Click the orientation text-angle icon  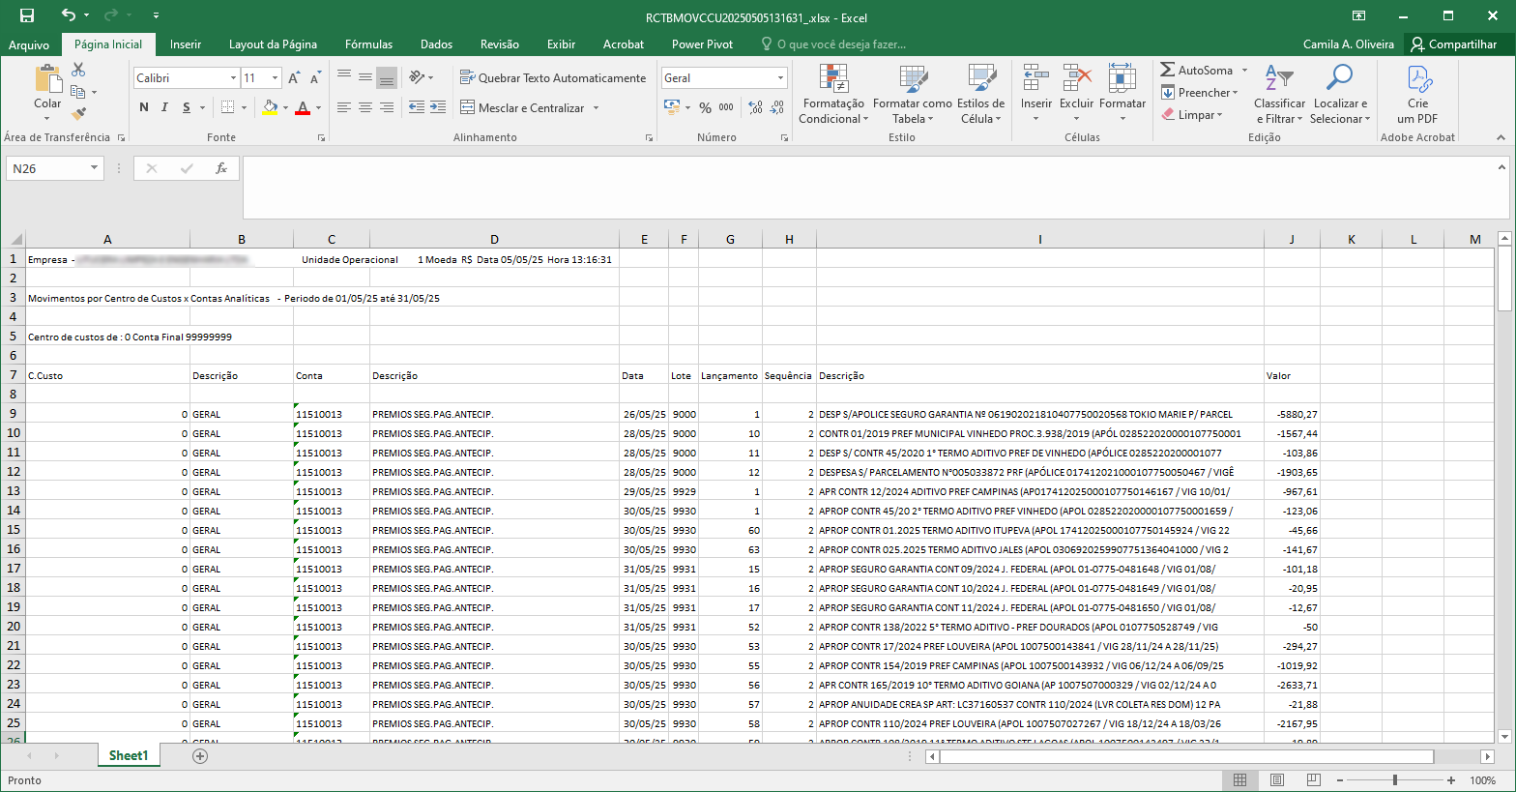pyautogui.click(x=418, y=77)
